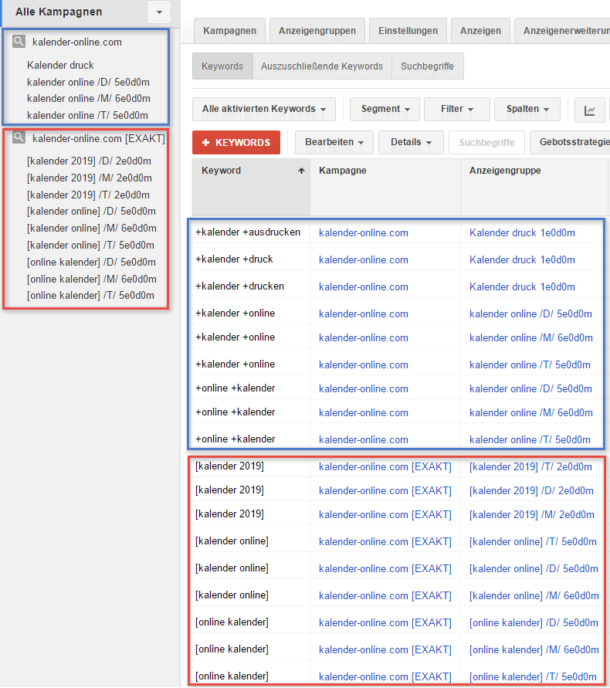Click the Alle Kampagnen header
The height and width of the screenshot is (688, 610).
point(59,12)
